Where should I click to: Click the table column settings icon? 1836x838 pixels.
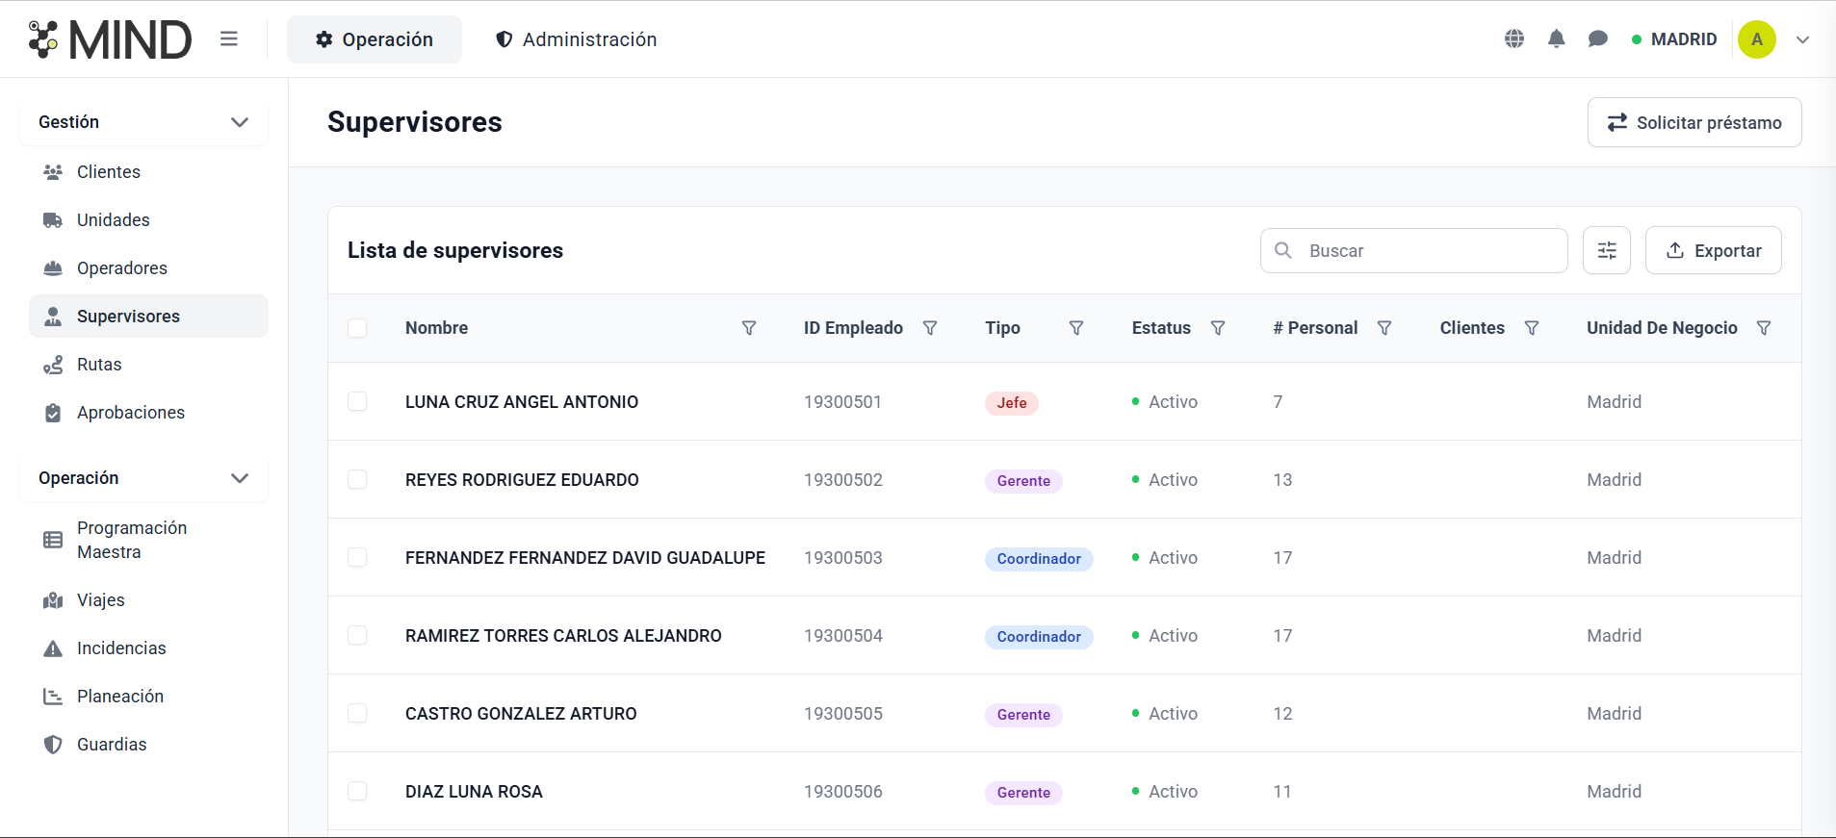tap(1607, 250)
